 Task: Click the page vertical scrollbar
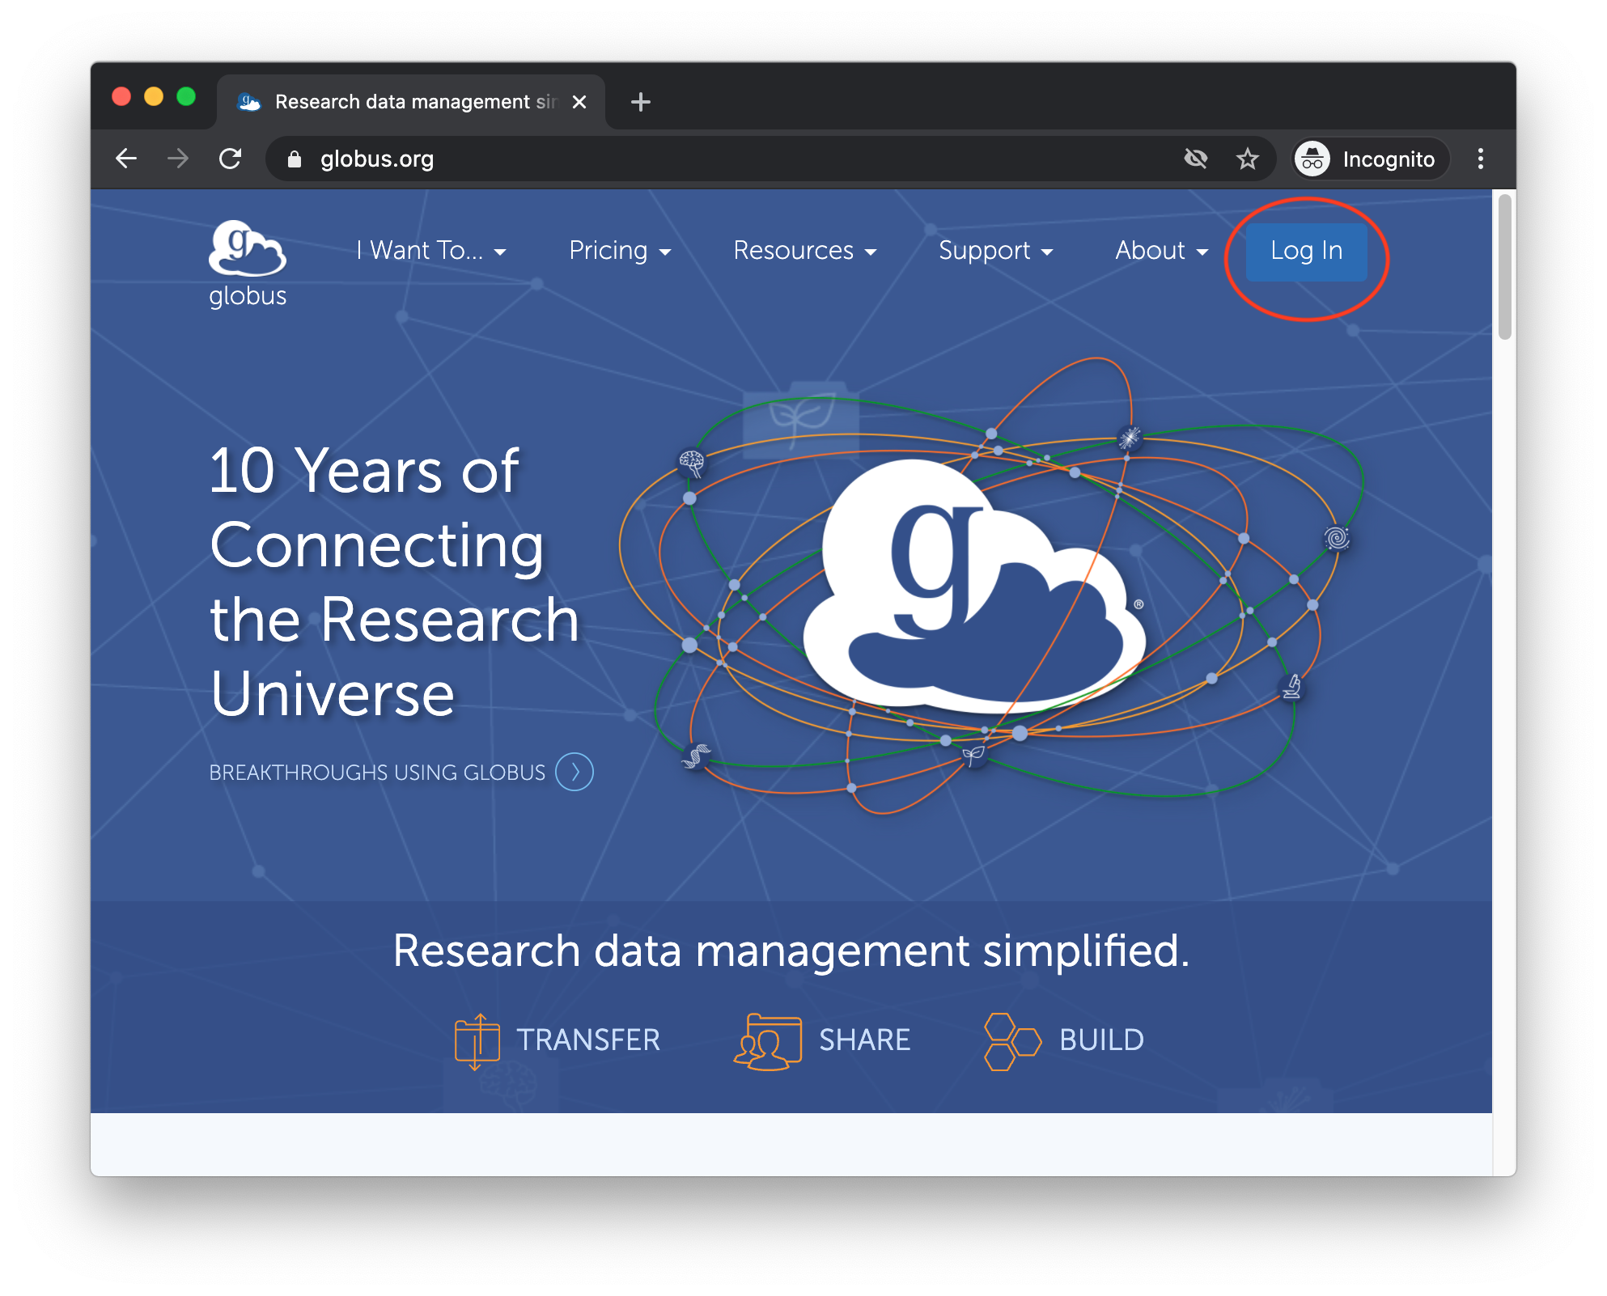pyautogui.click(x=1504, y=267)
